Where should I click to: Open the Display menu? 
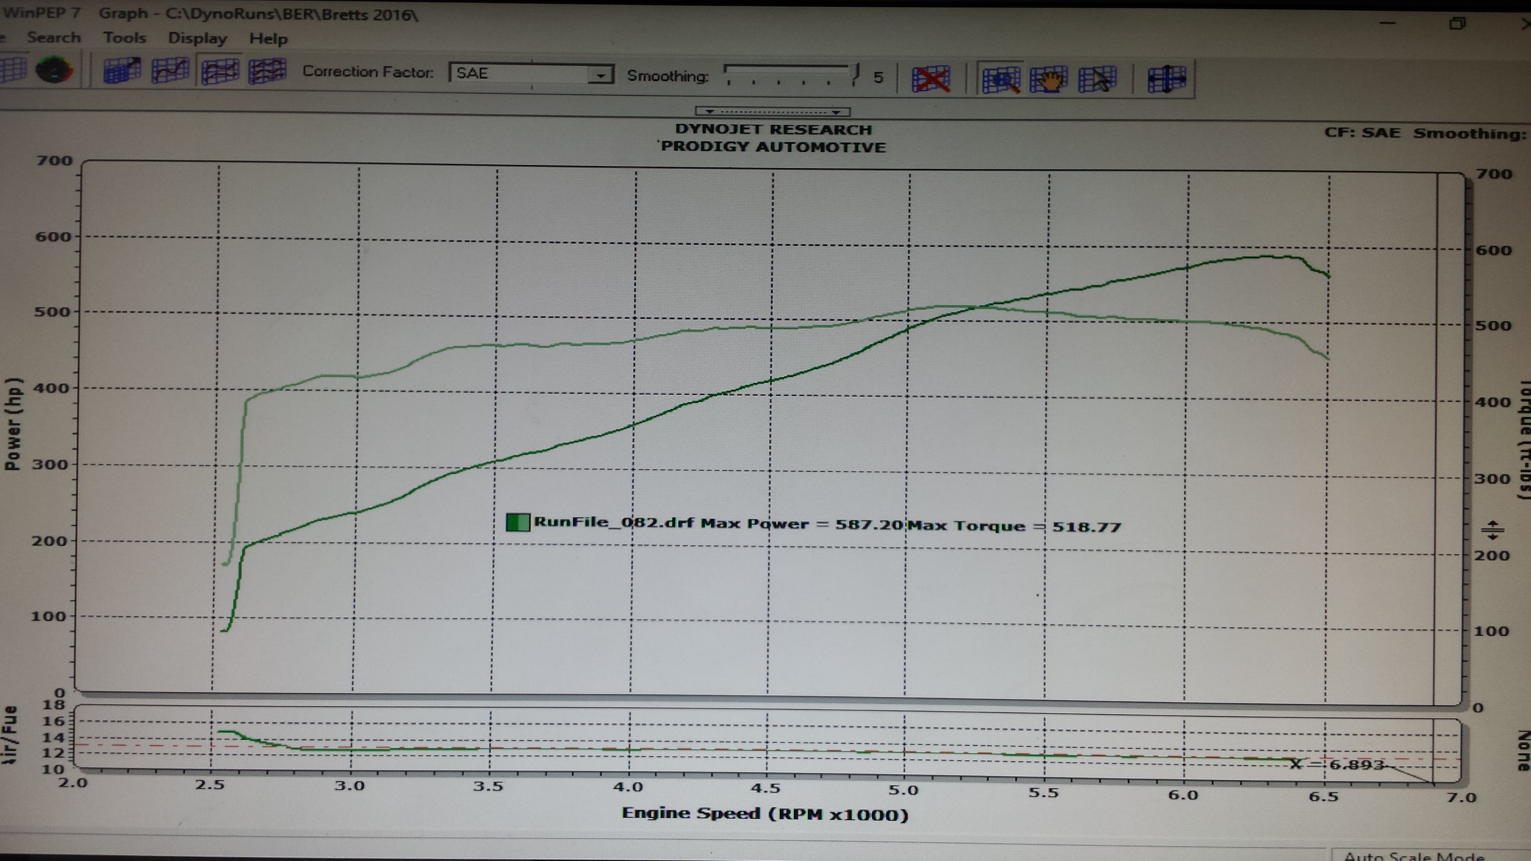(197, 38)
